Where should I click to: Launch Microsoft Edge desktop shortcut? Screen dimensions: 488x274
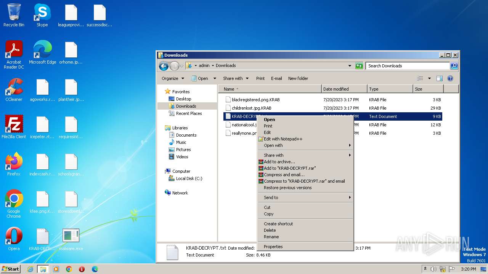point(42,53)
